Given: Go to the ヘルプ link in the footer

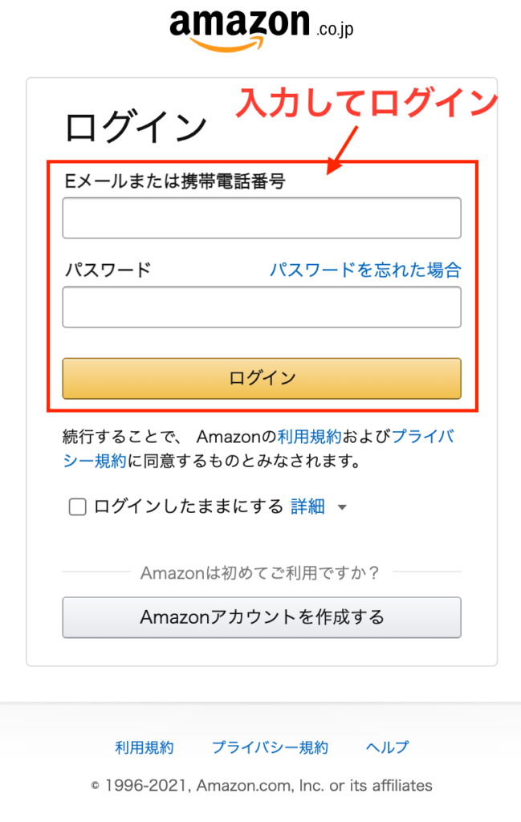Looking at the screenshot, I should coord(387,747).
